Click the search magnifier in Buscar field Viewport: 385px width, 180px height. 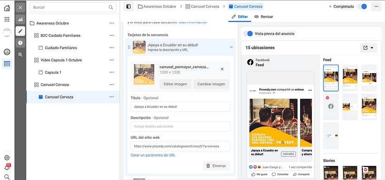(x=111, y=7)
